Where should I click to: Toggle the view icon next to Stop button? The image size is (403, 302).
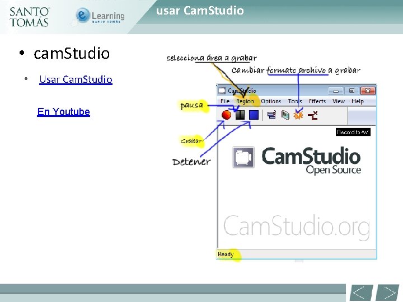271,115
